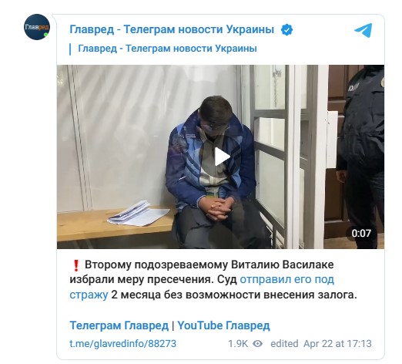
Task: Open the 'YouTube Главред' link
Action: pos(223,325)
